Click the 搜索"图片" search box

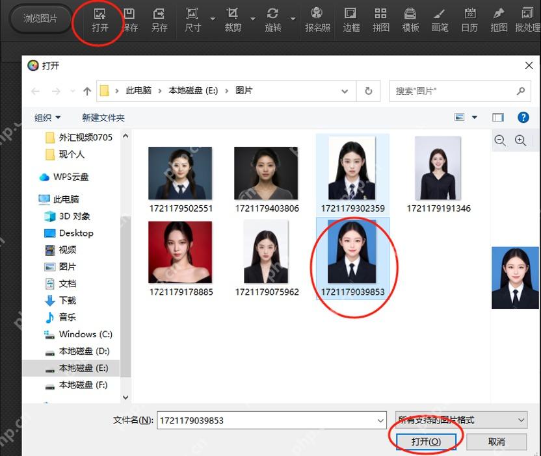coord(460,91)
